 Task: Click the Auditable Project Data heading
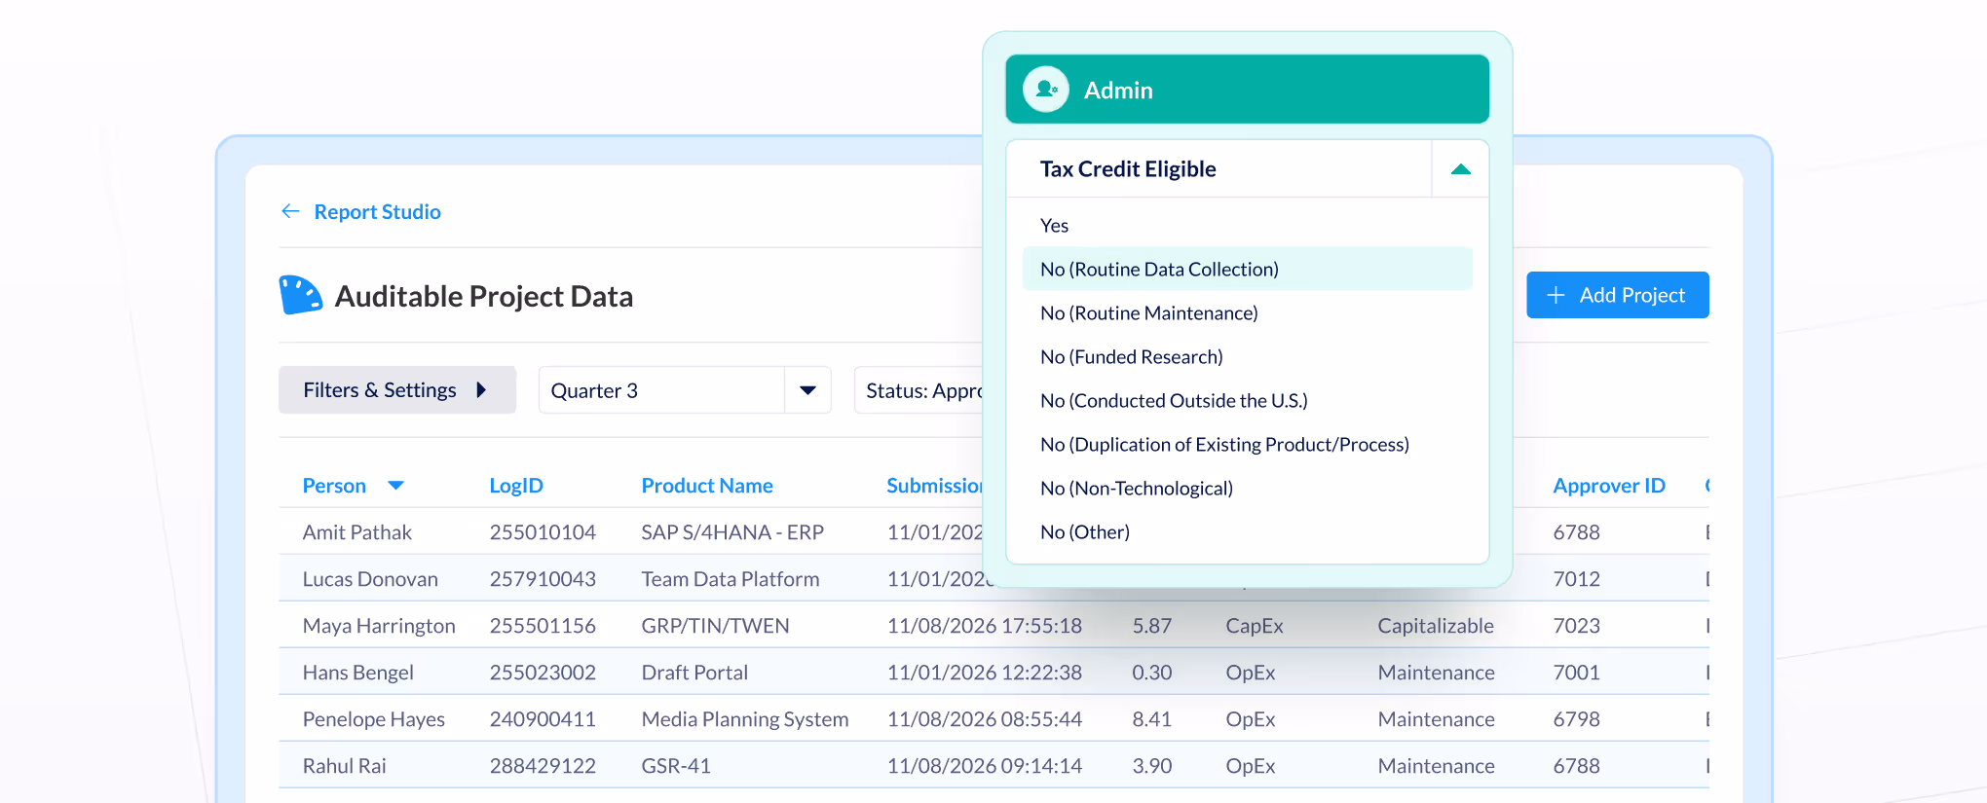(484, 296)
